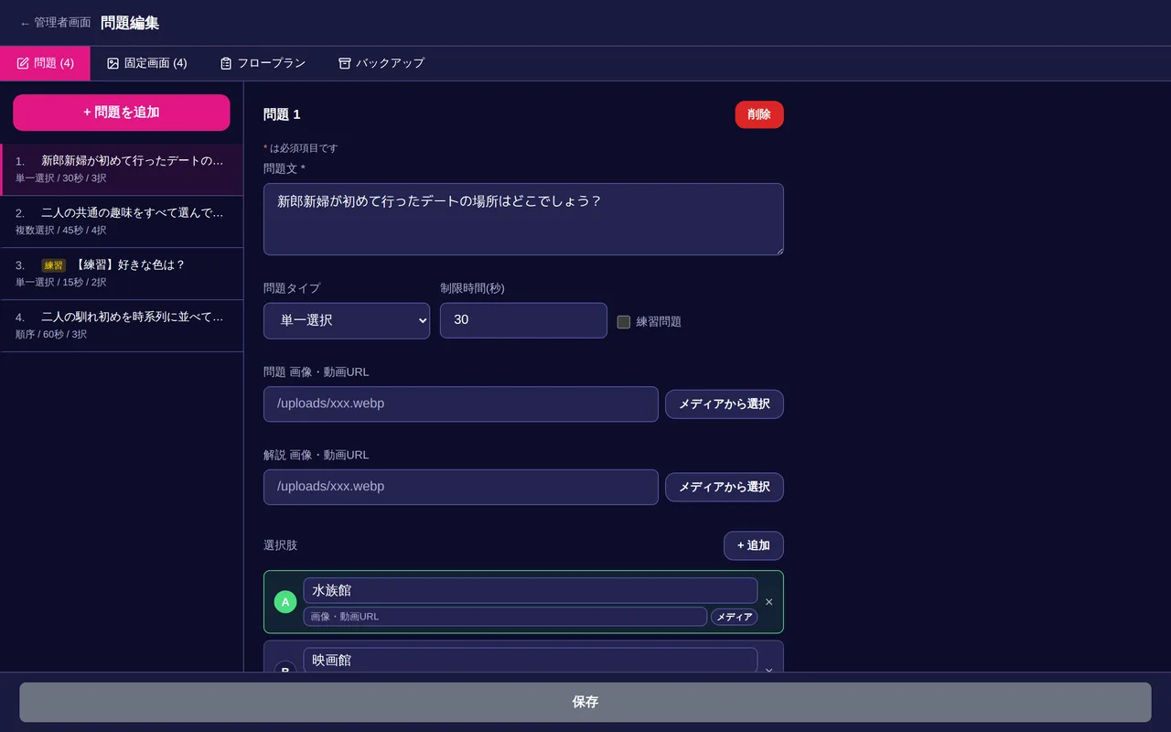The width and height of the screenshot is (1171, 732).
Task: Open the フロープラン tab
Action: click(x=263, y=63)
